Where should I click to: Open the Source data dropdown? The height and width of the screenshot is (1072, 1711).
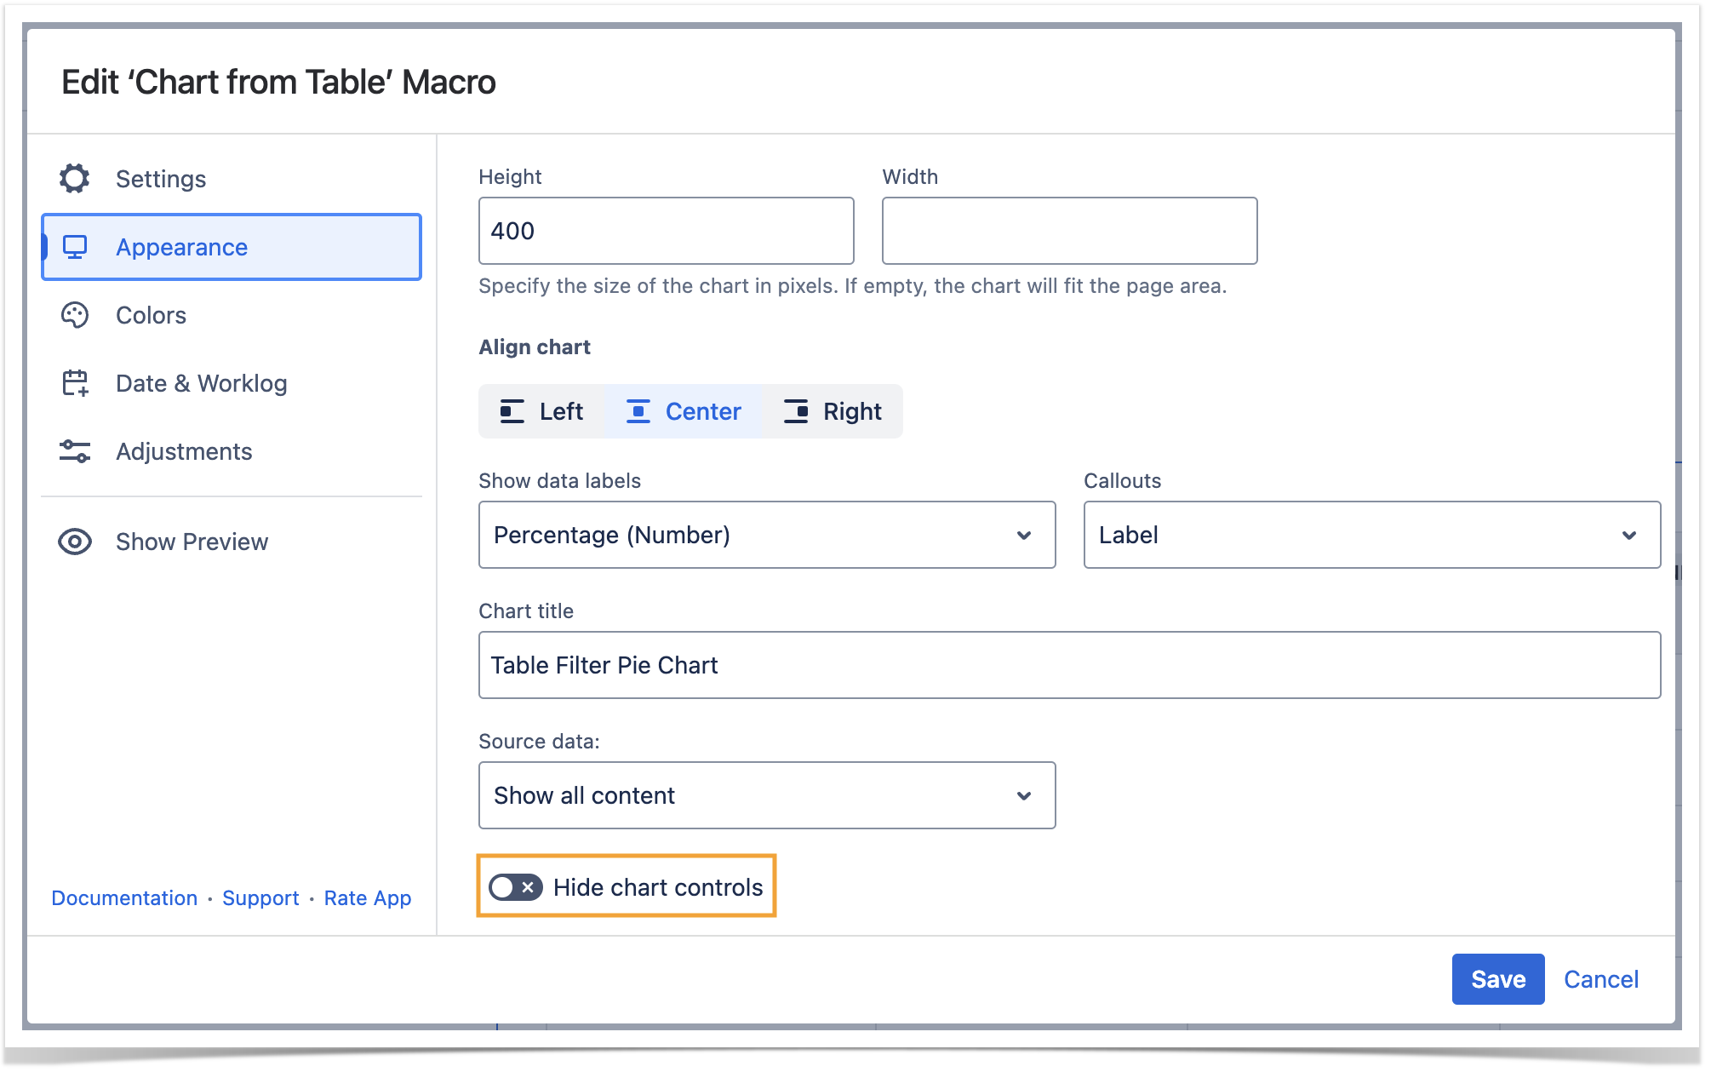coord(766,795)
